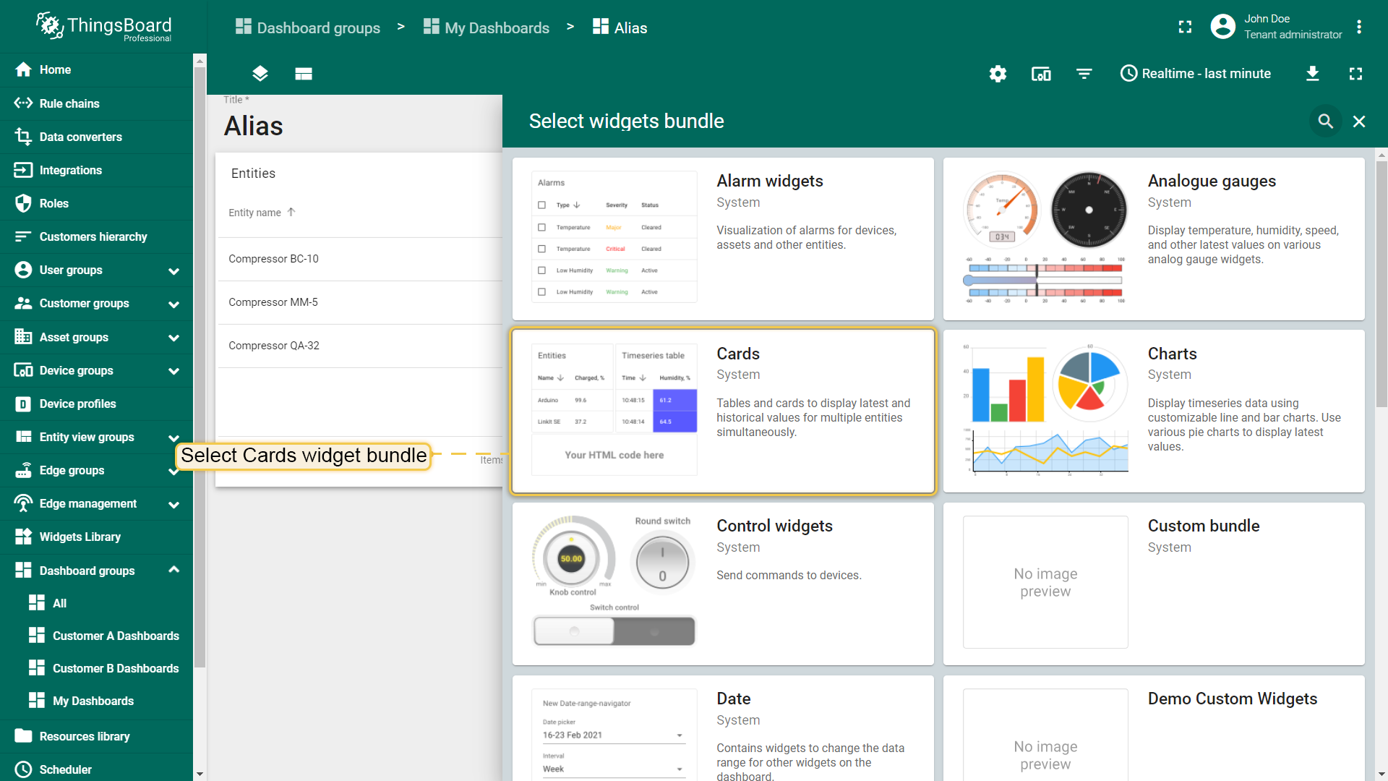
Task: Expand Device groups menu
Action: coord(173,370)
